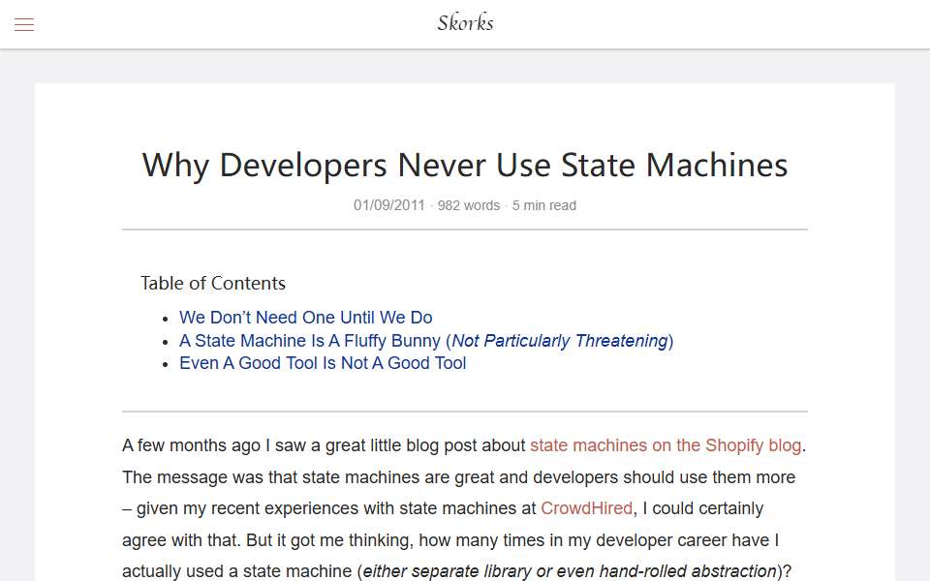Click the bullet before 'A State Machine Is'
Image resolution: width=930 pixels, height=581 pixels.
coord(166,342)
